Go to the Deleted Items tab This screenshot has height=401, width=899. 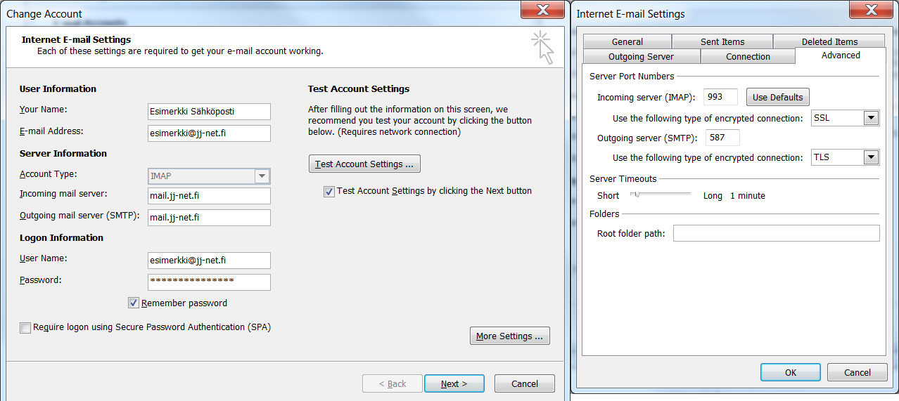(x=829, y=41)
